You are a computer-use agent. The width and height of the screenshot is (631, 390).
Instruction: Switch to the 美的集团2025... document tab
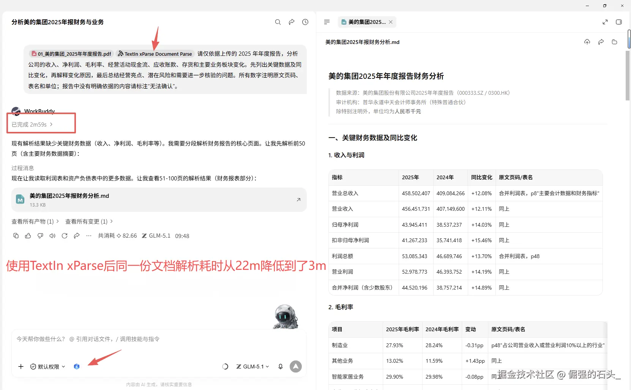pyautogui.click(x=367, y=22)
